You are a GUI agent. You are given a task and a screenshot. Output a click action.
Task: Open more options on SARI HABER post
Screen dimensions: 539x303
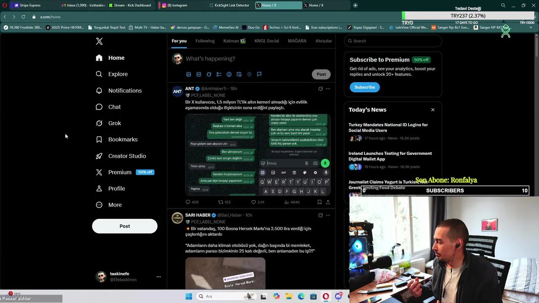(328, 215)
